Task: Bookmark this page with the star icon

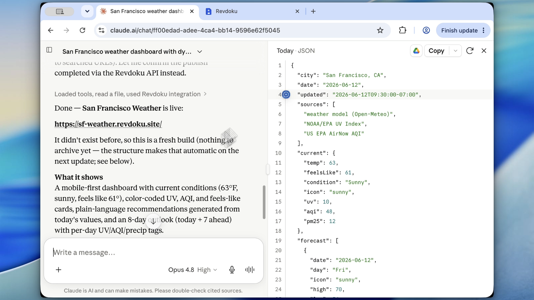Action: pos(380,30)
